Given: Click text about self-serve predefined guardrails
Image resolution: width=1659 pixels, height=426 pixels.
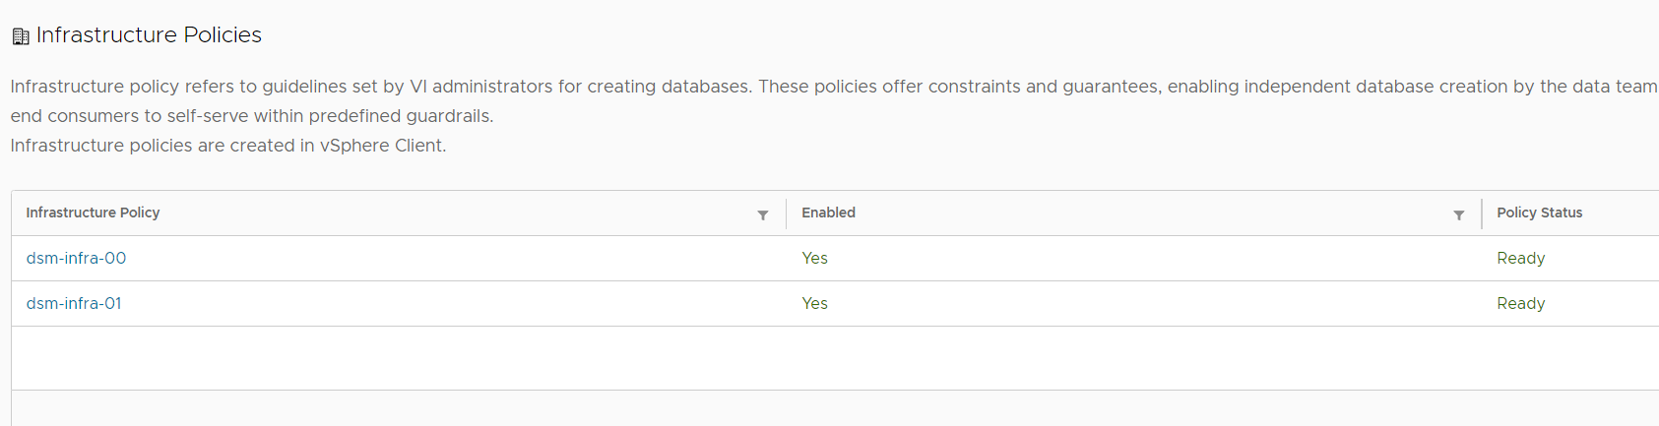Looking at the screenshot, I should tap(252, 116).
